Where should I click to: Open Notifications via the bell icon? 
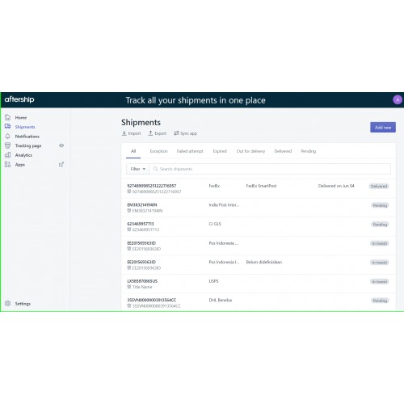[7, 136]
